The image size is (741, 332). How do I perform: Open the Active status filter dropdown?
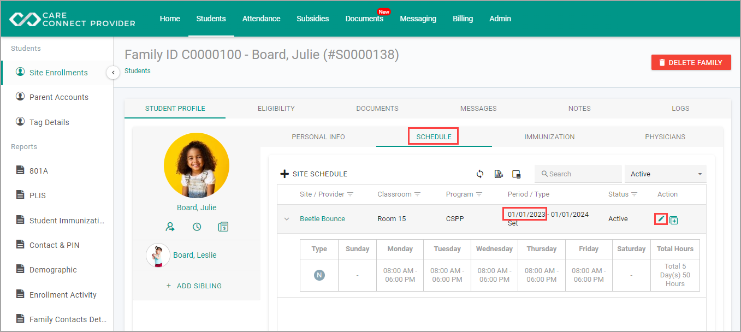point(665,174)
